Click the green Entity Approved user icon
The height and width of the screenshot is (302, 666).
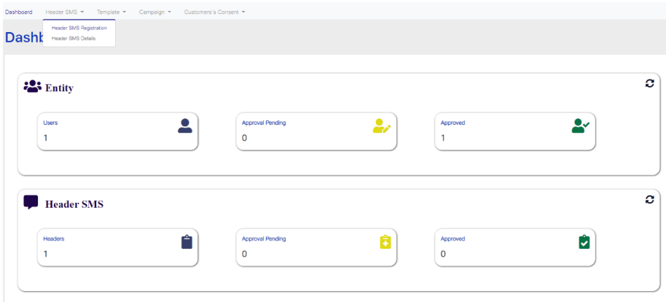pyautogui.click(x=581, y=126)
